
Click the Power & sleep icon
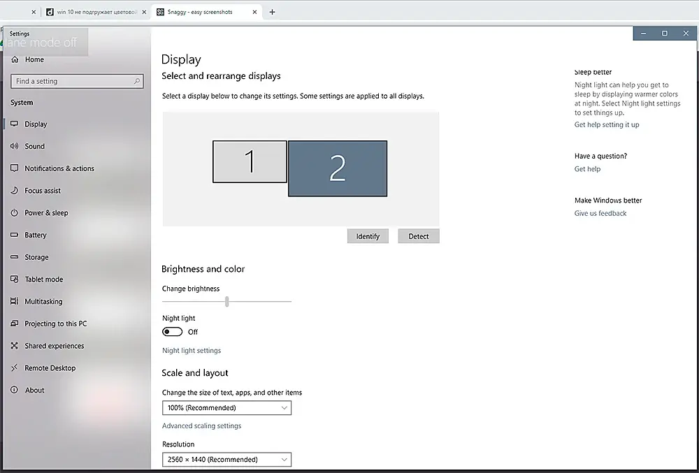coord(14,213)
